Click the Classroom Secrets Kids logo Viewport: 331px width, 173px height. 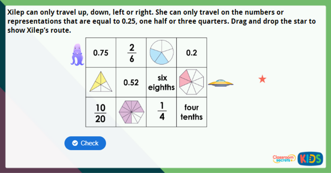click(310, 158)
